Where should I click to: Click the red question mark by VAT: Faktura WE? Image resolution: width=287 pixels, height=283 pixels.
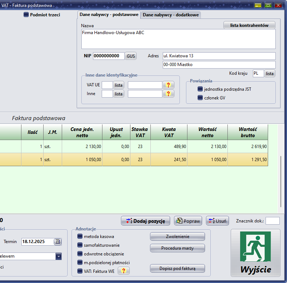124,271
